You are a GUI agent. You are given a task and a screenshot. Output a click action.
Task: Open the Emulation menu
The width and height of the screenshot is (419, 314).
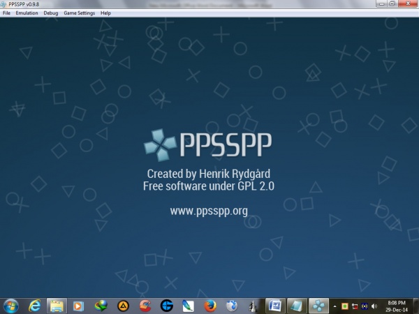tap(27, 13)
